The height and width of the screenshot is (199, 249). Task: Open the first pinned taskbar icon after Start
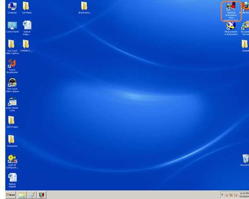point(22,195)
